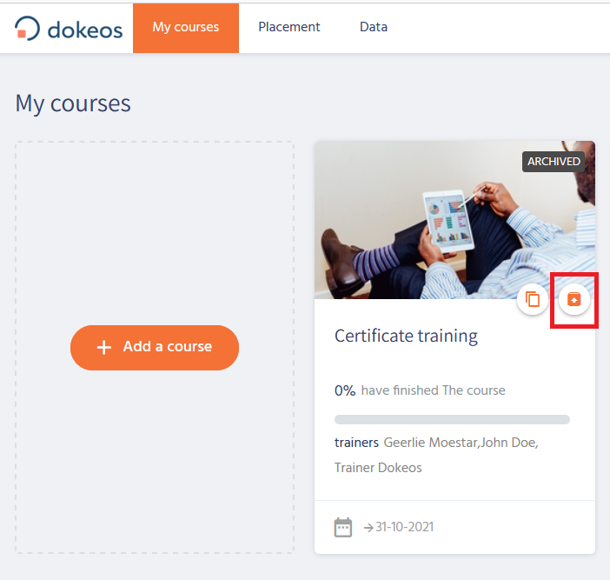
Task: Click the course completion progress bar
Action: 452,419
